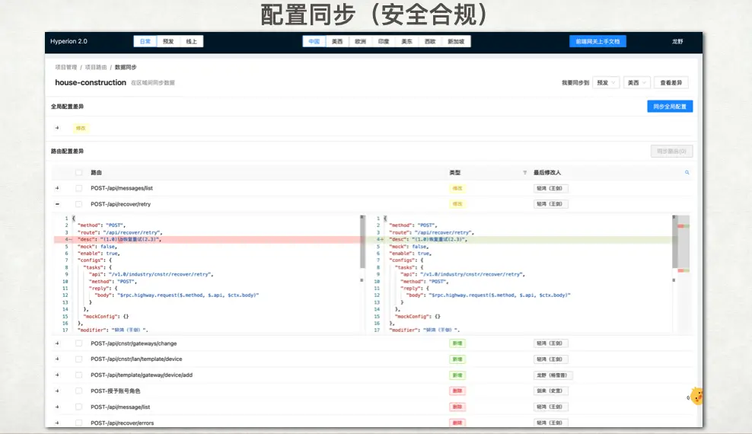Select the 印度 region tab
The height and width of the screenshot is (434, 752).
point(384,42)
